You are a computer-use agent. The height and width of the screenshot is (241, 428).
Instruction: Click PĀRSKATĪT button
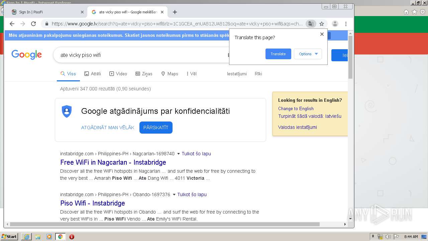coord(156,128)
